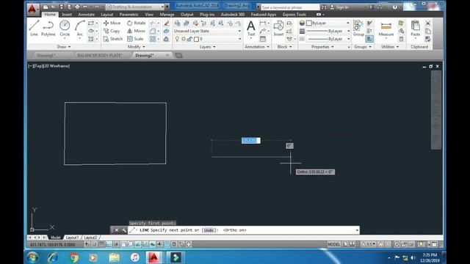
Task: Click the Linear dimension icon
Action: click(x=263, y=23)
